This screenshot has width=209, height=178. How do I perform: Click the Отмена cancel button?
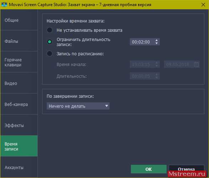(186, 169)
